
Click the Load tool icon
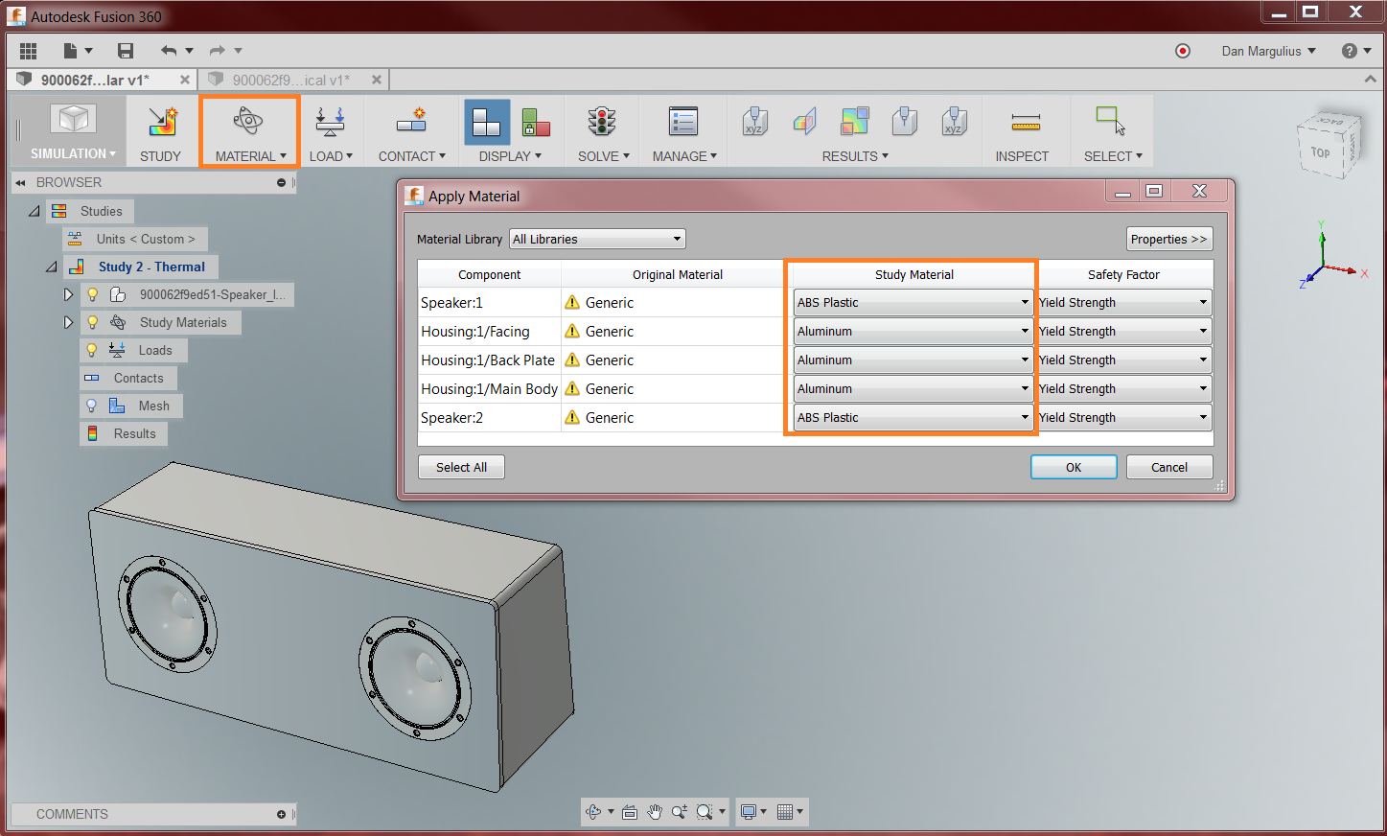click(x=330, y=122)
